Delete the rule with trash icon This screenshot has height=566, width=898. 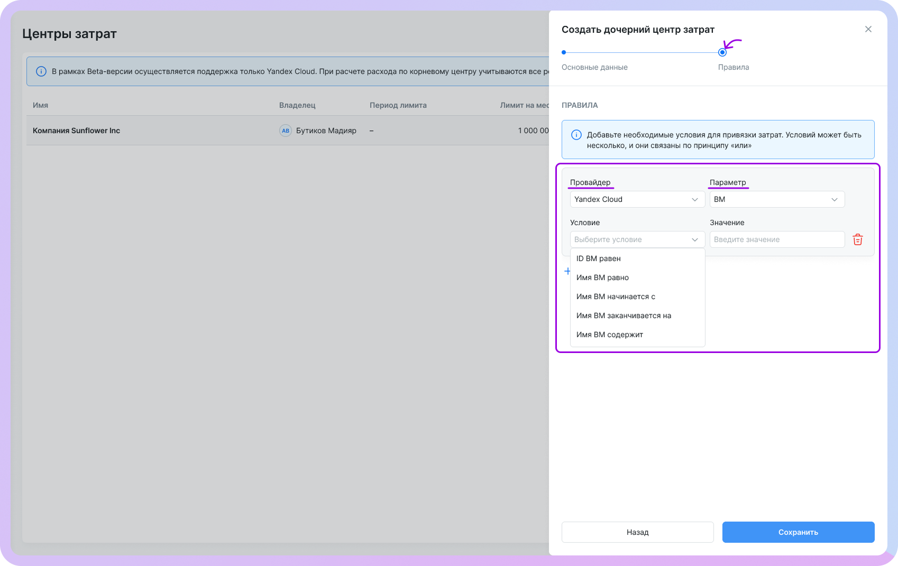(x=857, y=239)
